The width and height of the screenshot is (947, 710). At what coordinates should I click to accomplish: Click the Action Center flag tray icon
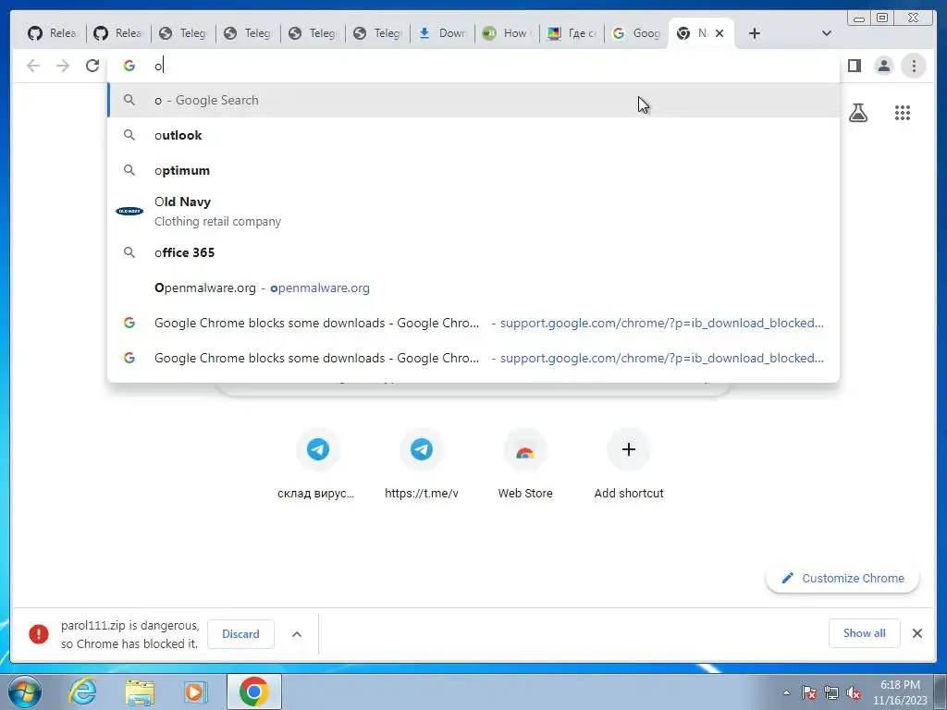point(809,693)
